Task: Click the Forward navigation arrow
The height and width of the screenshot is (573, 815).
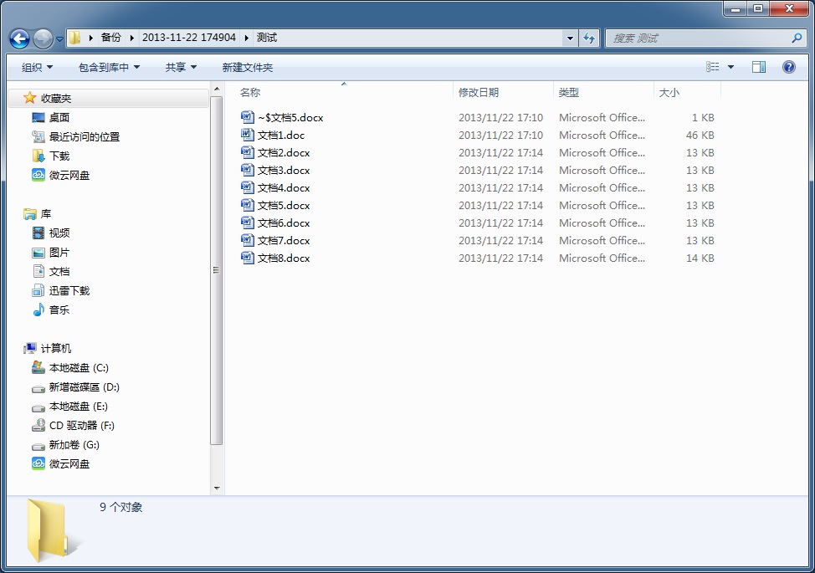Action: (x=43, y=38)
